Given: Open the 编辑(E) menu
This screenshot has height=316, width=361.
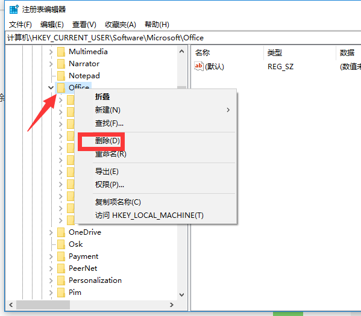Looking at the screenshot, I should coord(52,25).
